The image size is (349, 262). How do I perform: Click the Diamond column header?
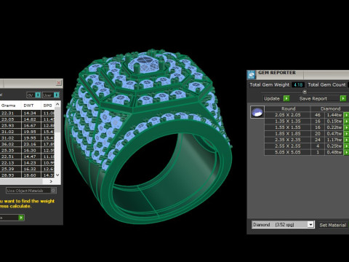[x=331, y=108]
